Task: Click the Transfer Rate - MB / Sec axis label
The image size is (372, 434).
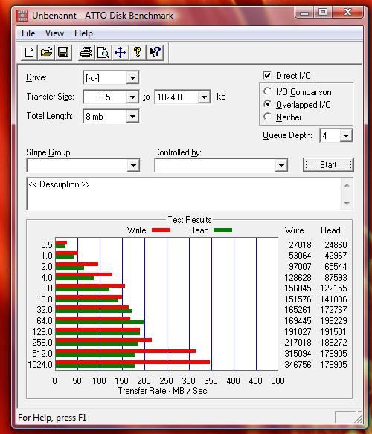Action: tap(162, 391)
